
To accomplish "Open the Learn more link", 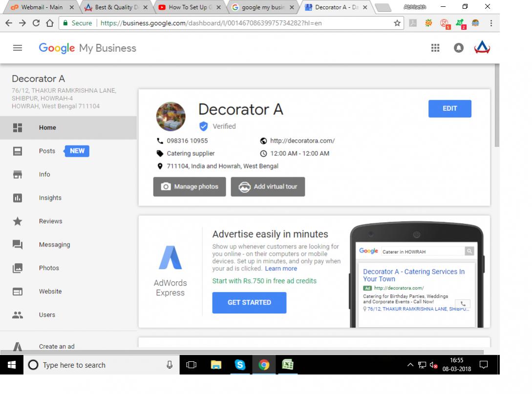I will (281, 269).
